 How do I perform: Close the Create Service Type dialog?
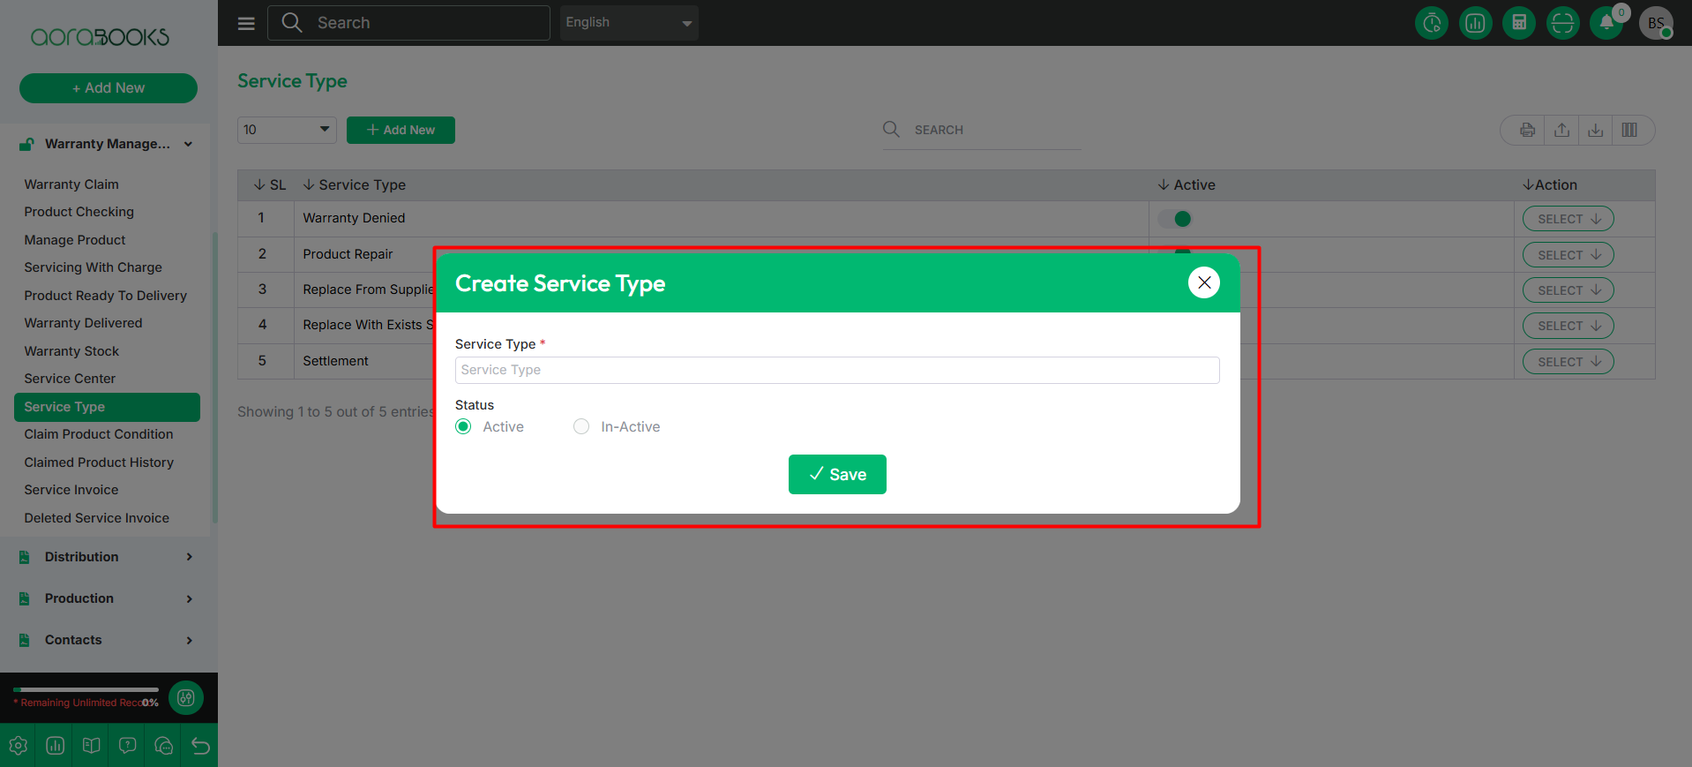click(1203, 283)
